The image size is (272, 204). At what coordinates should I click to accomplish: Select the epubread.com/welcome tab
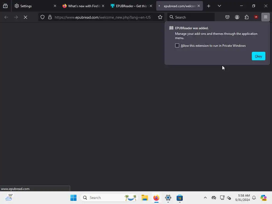click(177, 6)
